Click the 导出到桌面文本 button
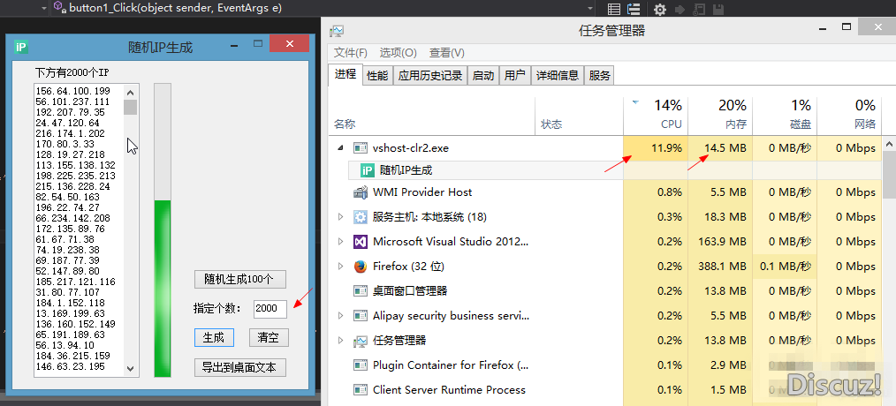Screen dimensions: 896x406 point(240,367)
